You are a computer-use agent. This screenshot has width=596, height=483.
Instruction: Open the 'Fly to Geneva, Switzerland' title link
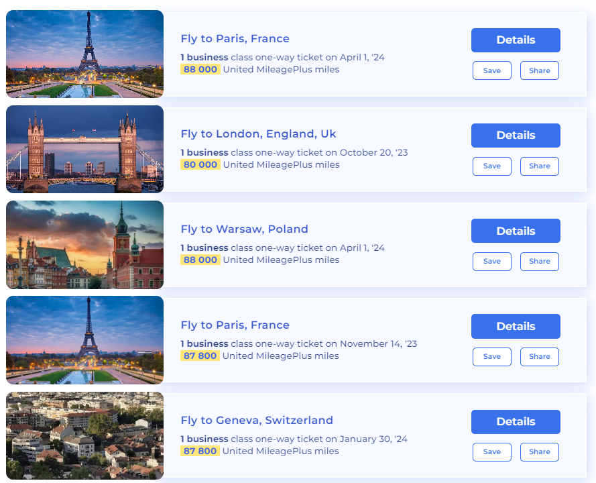coord(256,421)
